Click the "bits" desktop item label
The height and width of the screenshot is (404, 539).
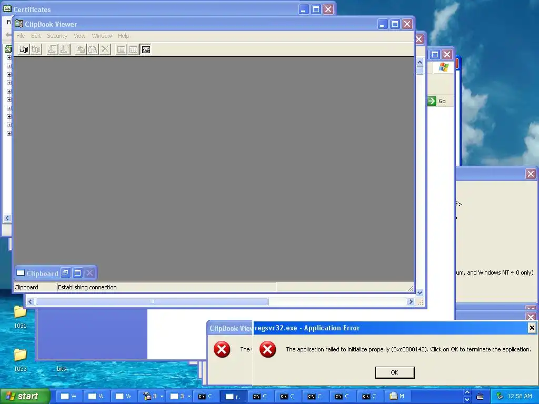point(61,369)
